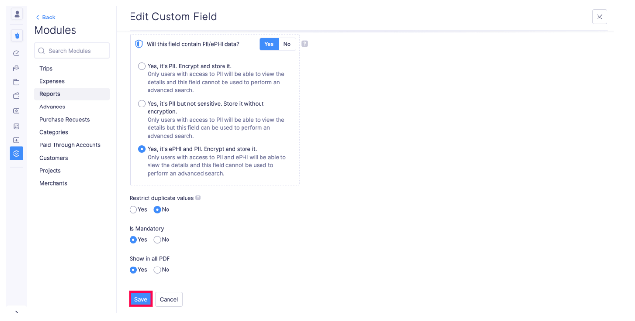Viewport: 635px width, 321px height.
Task: Close the Edit Custom Field panel
Action: pyautogui.click(x=599, y=17)
